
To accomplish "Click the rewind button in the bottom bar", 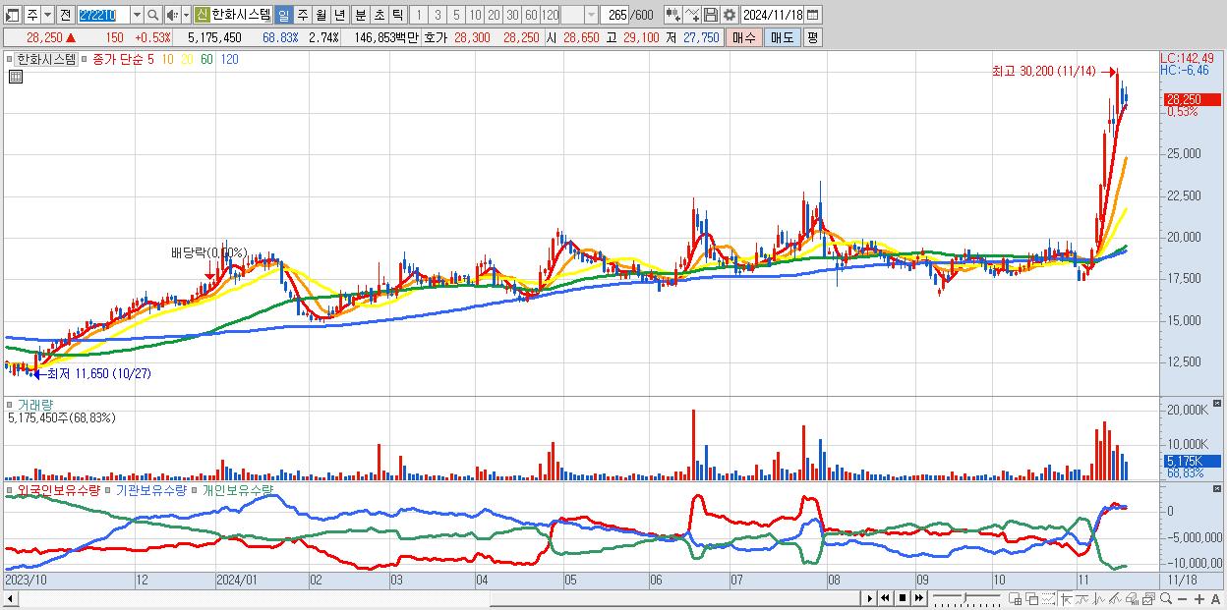I will (885, 598).
